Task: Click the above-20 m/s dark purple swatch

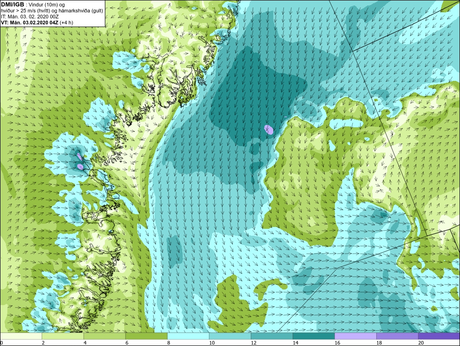Action: pyautogui.click(x=439, y=336)
